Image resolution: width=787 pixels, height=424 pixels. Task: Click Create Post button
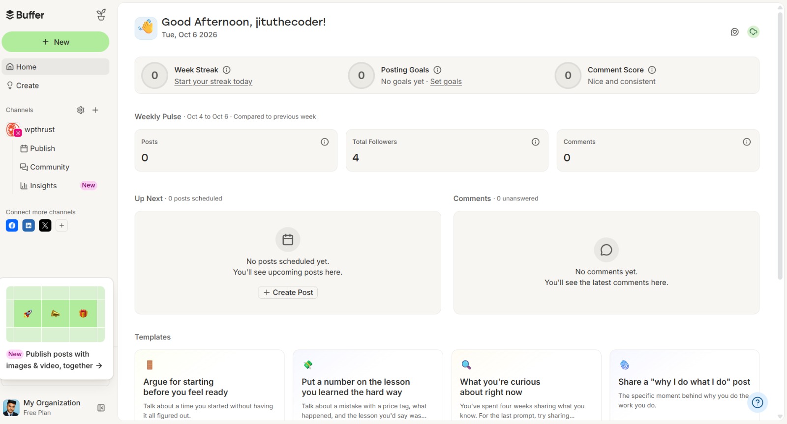tap(288, 292)
